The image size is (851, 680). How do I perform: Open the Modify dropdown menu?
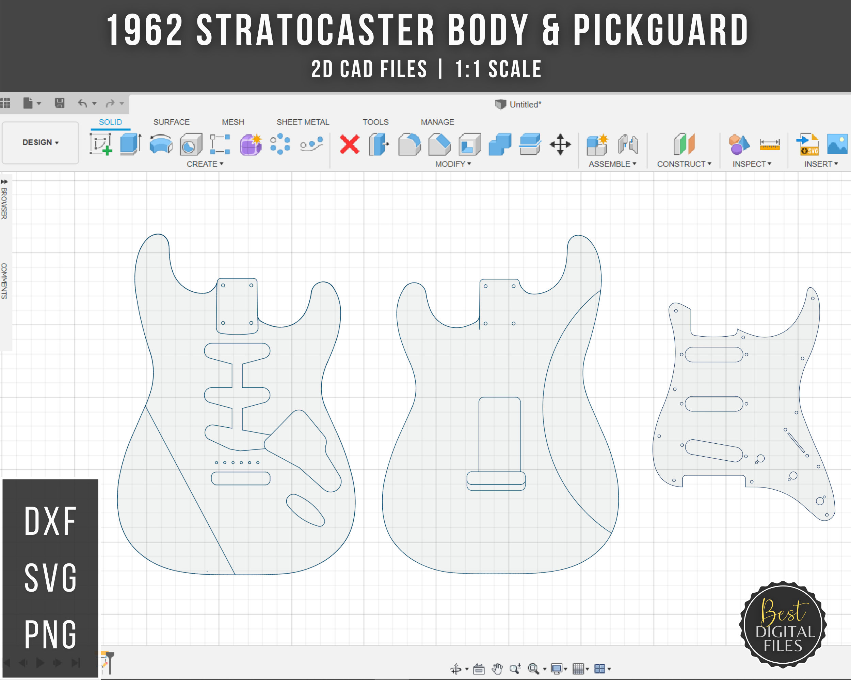(453, 164)
